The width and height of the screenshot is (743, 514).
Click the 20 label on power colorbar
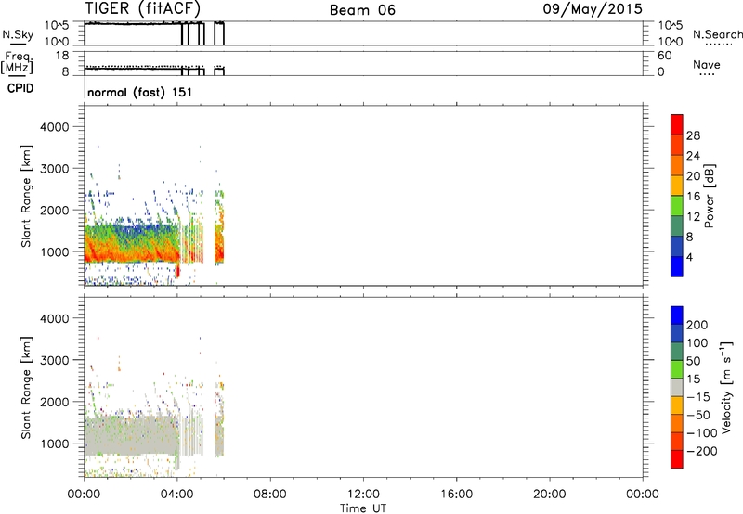(x=693, y=176)
